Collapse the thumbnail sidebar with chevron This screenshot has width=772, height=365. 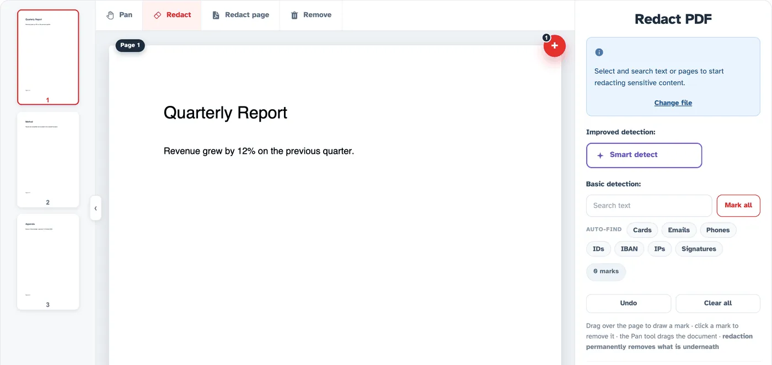[x=95, y=208]
